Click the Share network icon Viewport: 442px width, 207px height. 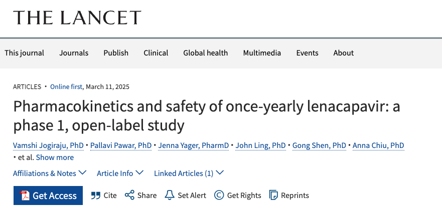(129, 195)
